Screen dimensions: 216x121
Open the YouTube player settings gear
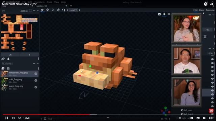coord(204,118)
